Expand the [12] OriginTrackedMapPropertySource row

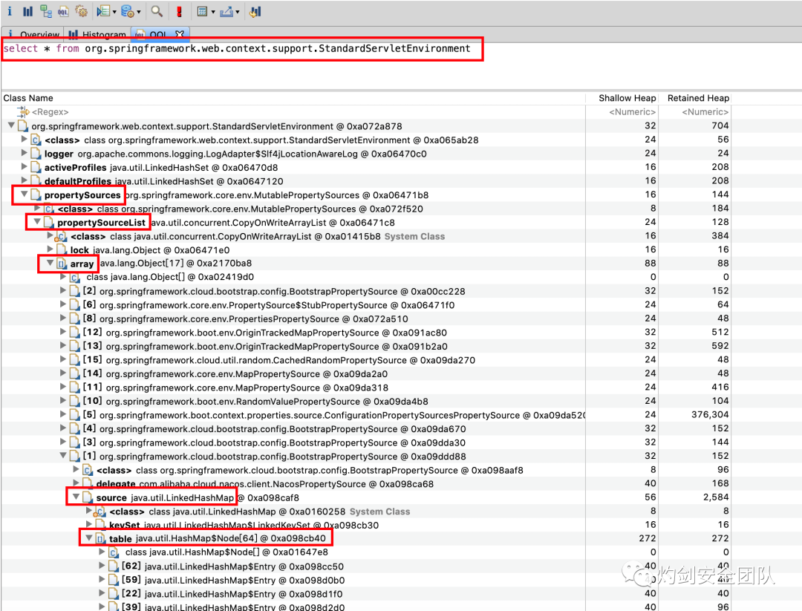(x=63, y=332)
